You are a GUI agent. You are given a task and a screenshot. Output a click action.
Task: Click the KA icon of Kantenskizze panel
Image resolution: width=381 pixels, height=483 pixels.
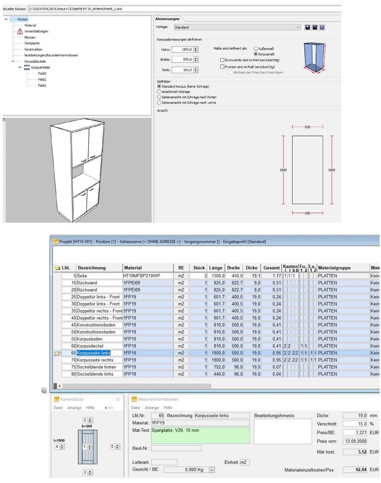56,399
